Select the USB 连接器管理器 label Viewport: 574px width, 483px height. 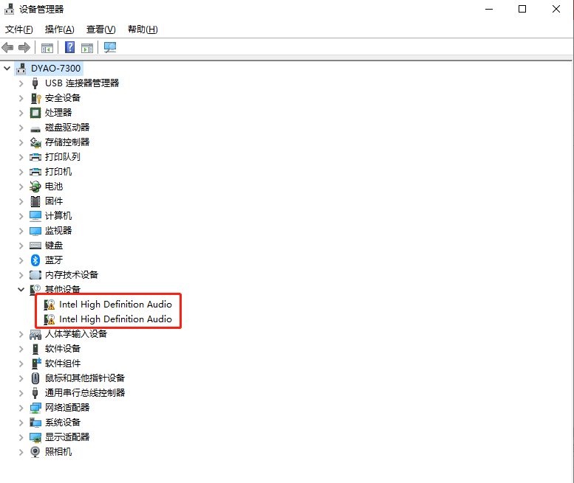point(82,83)
